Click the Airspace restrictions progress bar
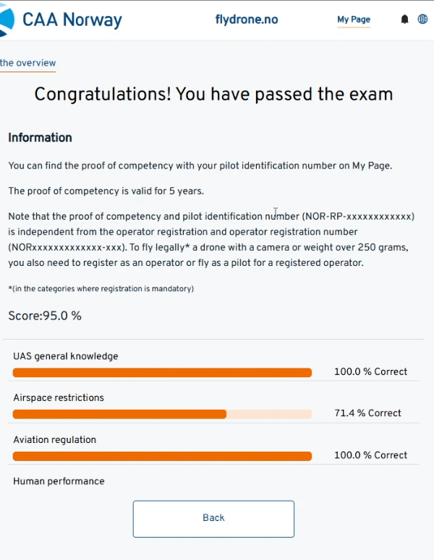The width and height of the screenshot is (434, 560). click(x=162, y=415)
